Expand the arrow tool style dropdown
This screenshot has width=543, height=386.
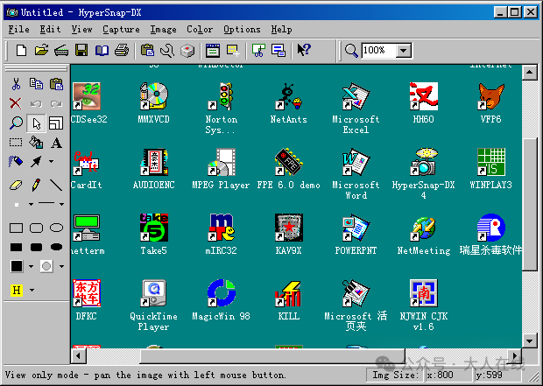click(52, 161)
